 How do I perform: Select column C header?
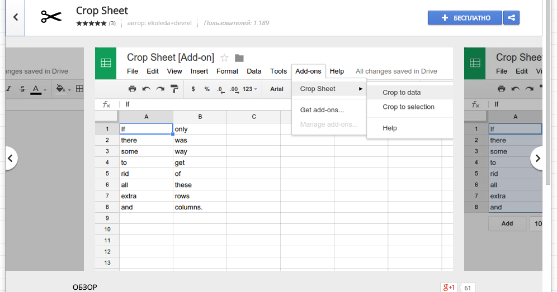pyautogui.click(x=254, y=117)
